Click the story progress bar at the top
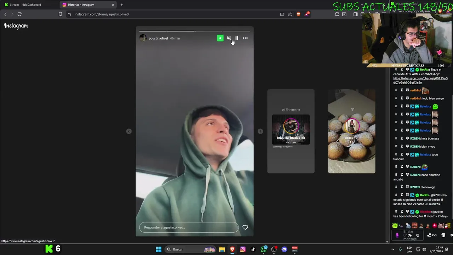The width and height of the screenshot is (453, 255). (195, 31)
